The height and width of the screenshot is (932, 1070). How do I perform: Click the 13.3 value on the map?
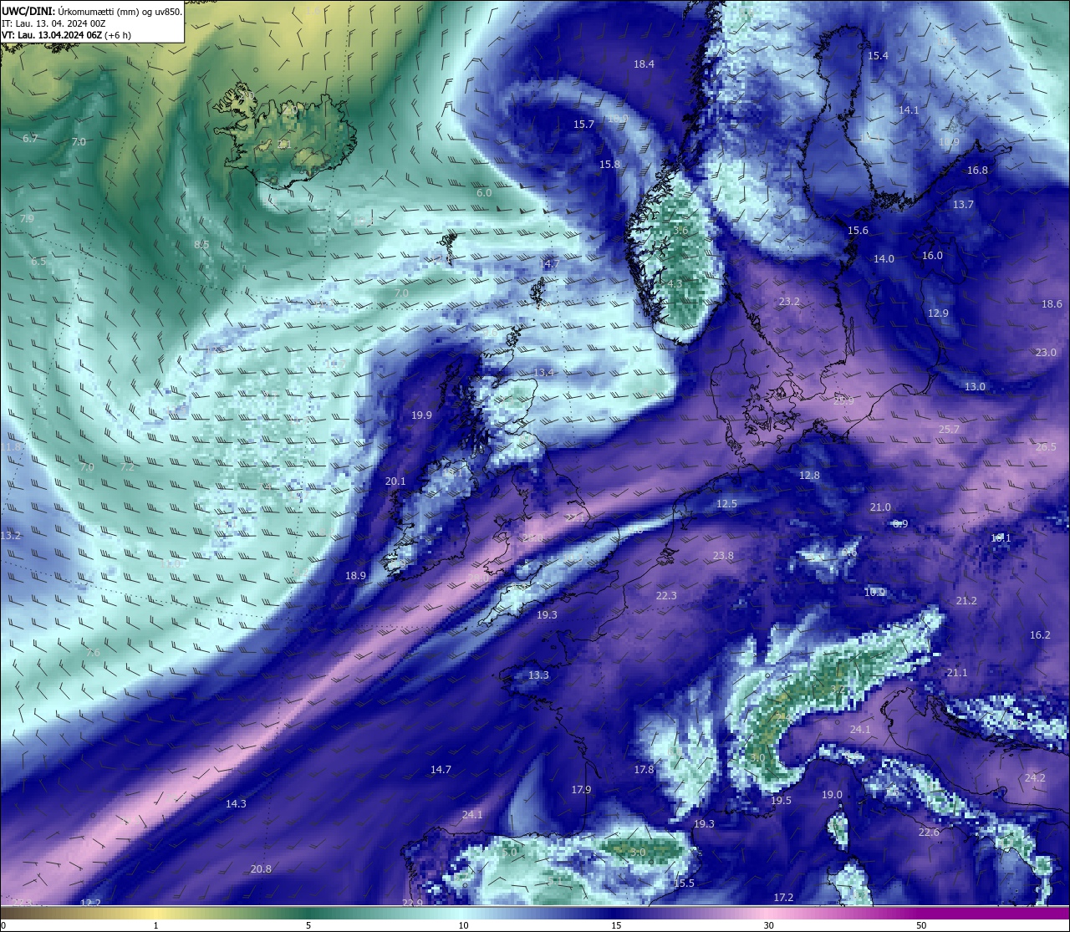pyautogui.click(x=538, y=675)
